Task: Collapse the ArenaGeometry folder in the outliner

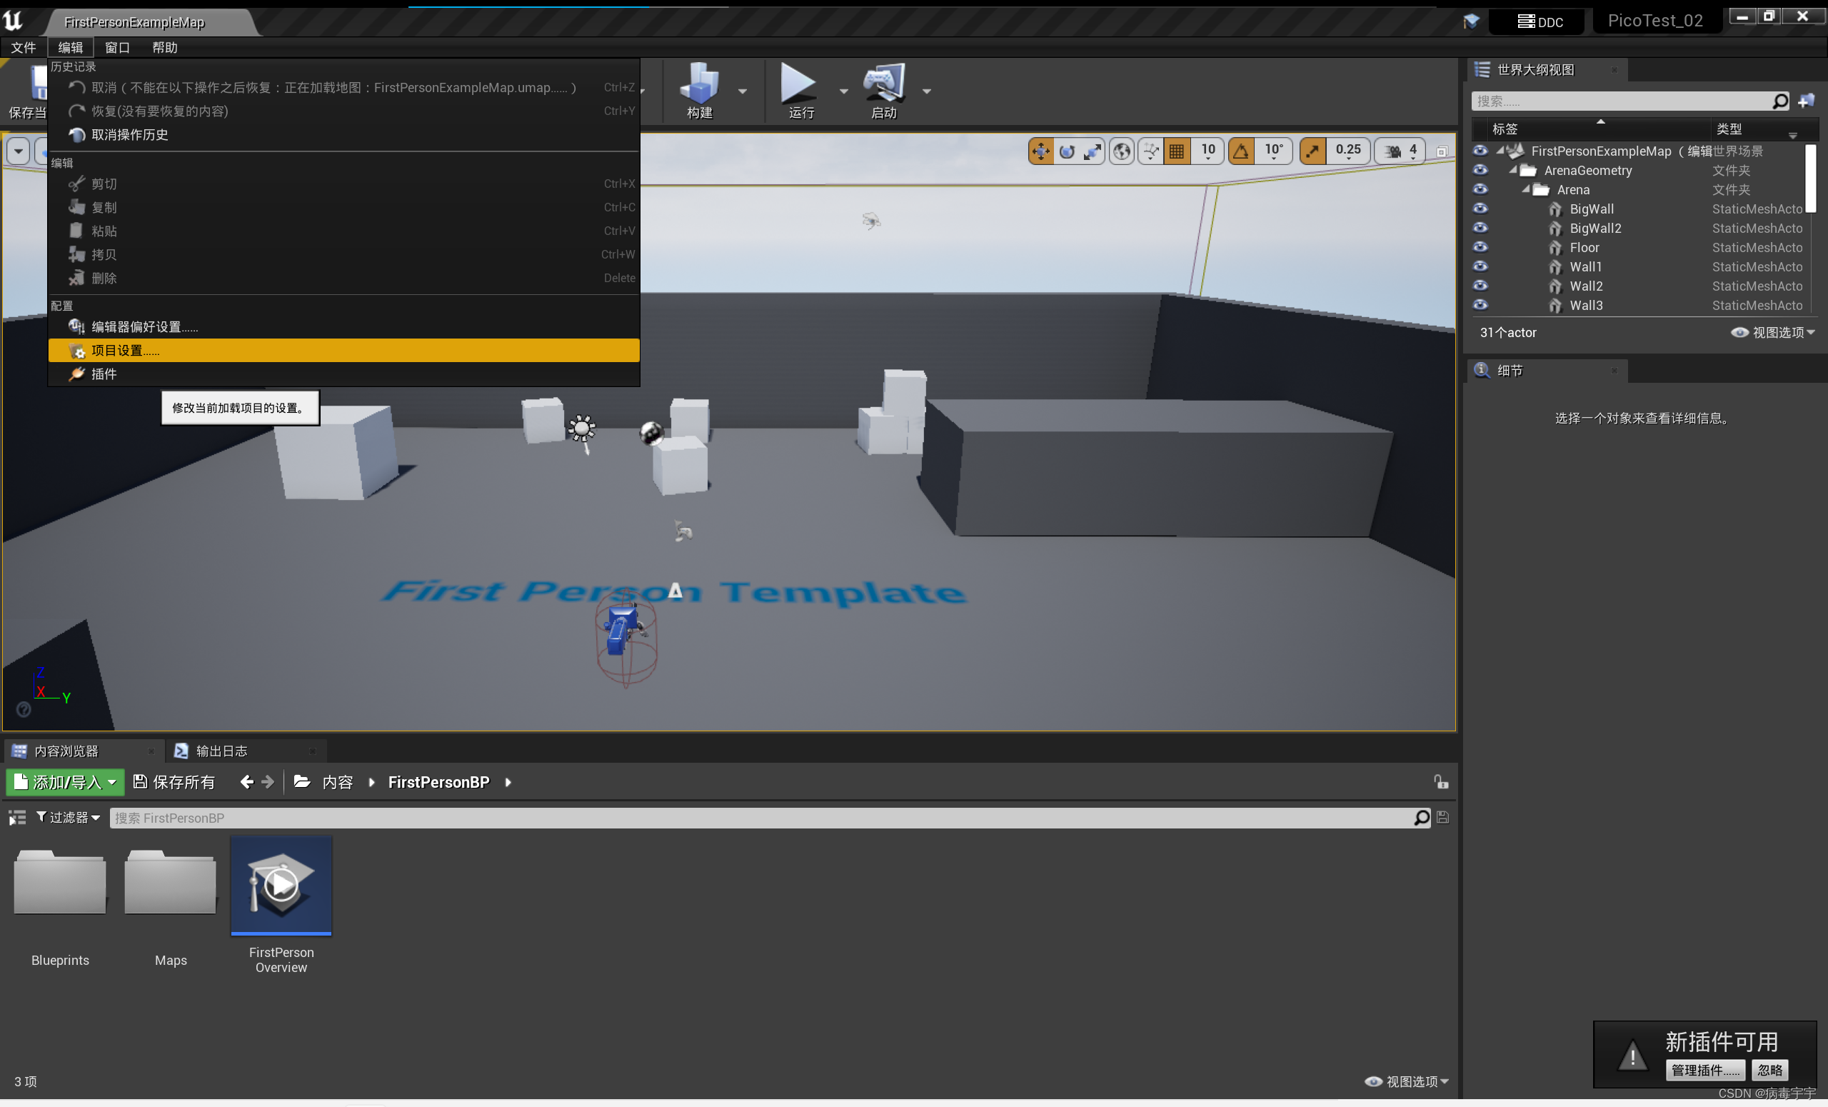Action: click(1513, 170)
